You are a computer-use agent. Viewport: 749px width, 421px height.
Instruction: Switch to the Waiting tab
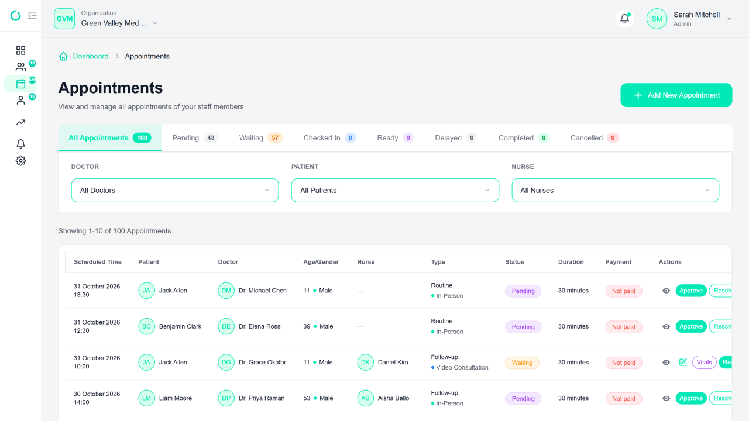click(260, 138)
